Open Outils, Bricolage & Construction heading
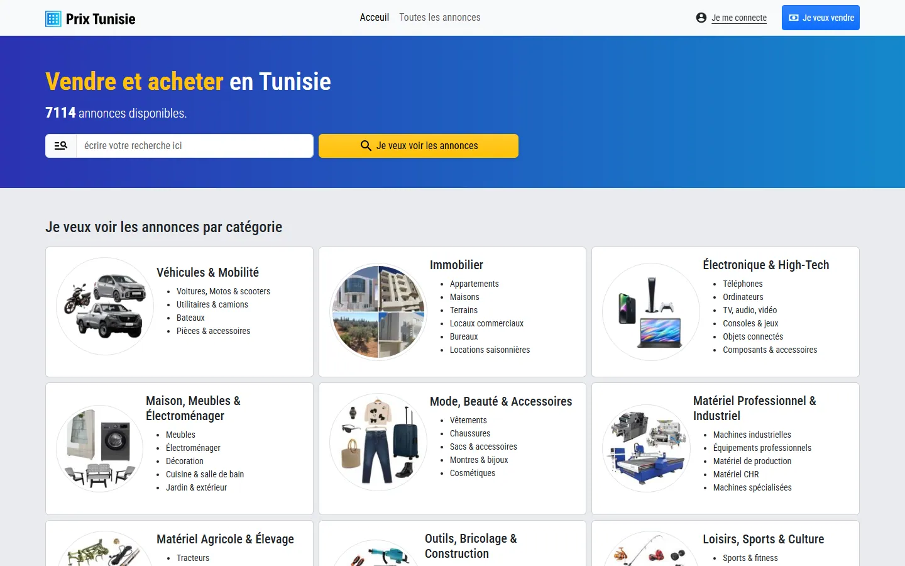Image resolution: width=905 pixels, height=566 pixels. (x=471, y=546)
